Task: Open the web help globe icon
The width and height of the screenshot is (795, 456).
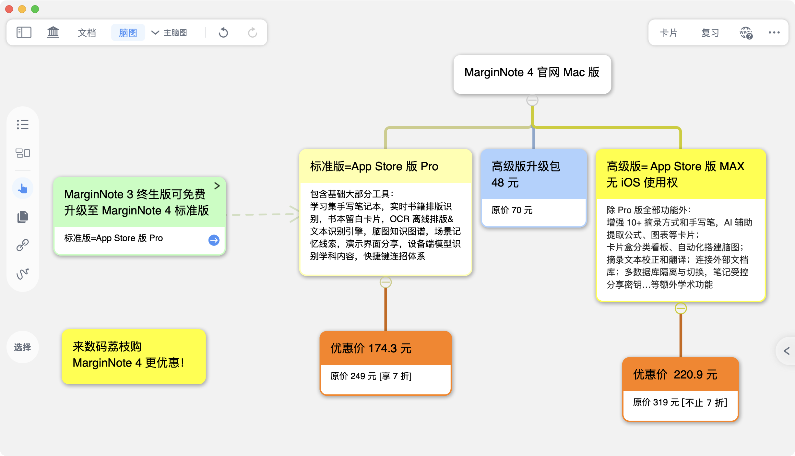Action: (x=746, y=33)
